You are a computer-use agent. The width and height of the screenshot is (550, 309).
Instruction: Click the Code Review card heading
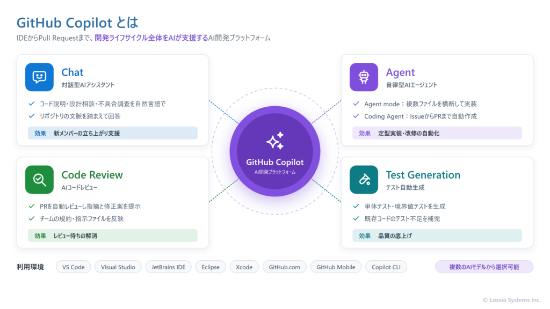click(92, 175)
